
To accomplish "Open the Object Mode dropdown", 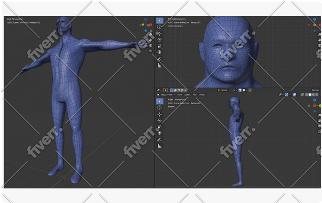I will 167,95.
